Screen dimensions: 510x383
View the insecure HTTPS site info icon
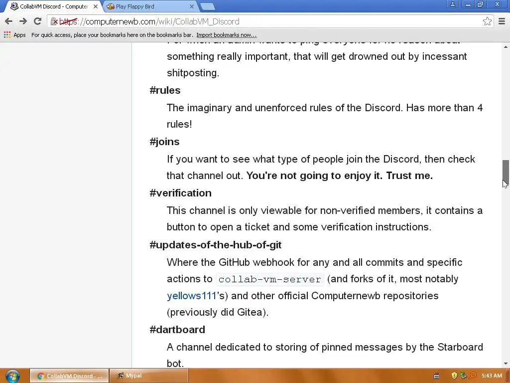click(x=54, y=21)
